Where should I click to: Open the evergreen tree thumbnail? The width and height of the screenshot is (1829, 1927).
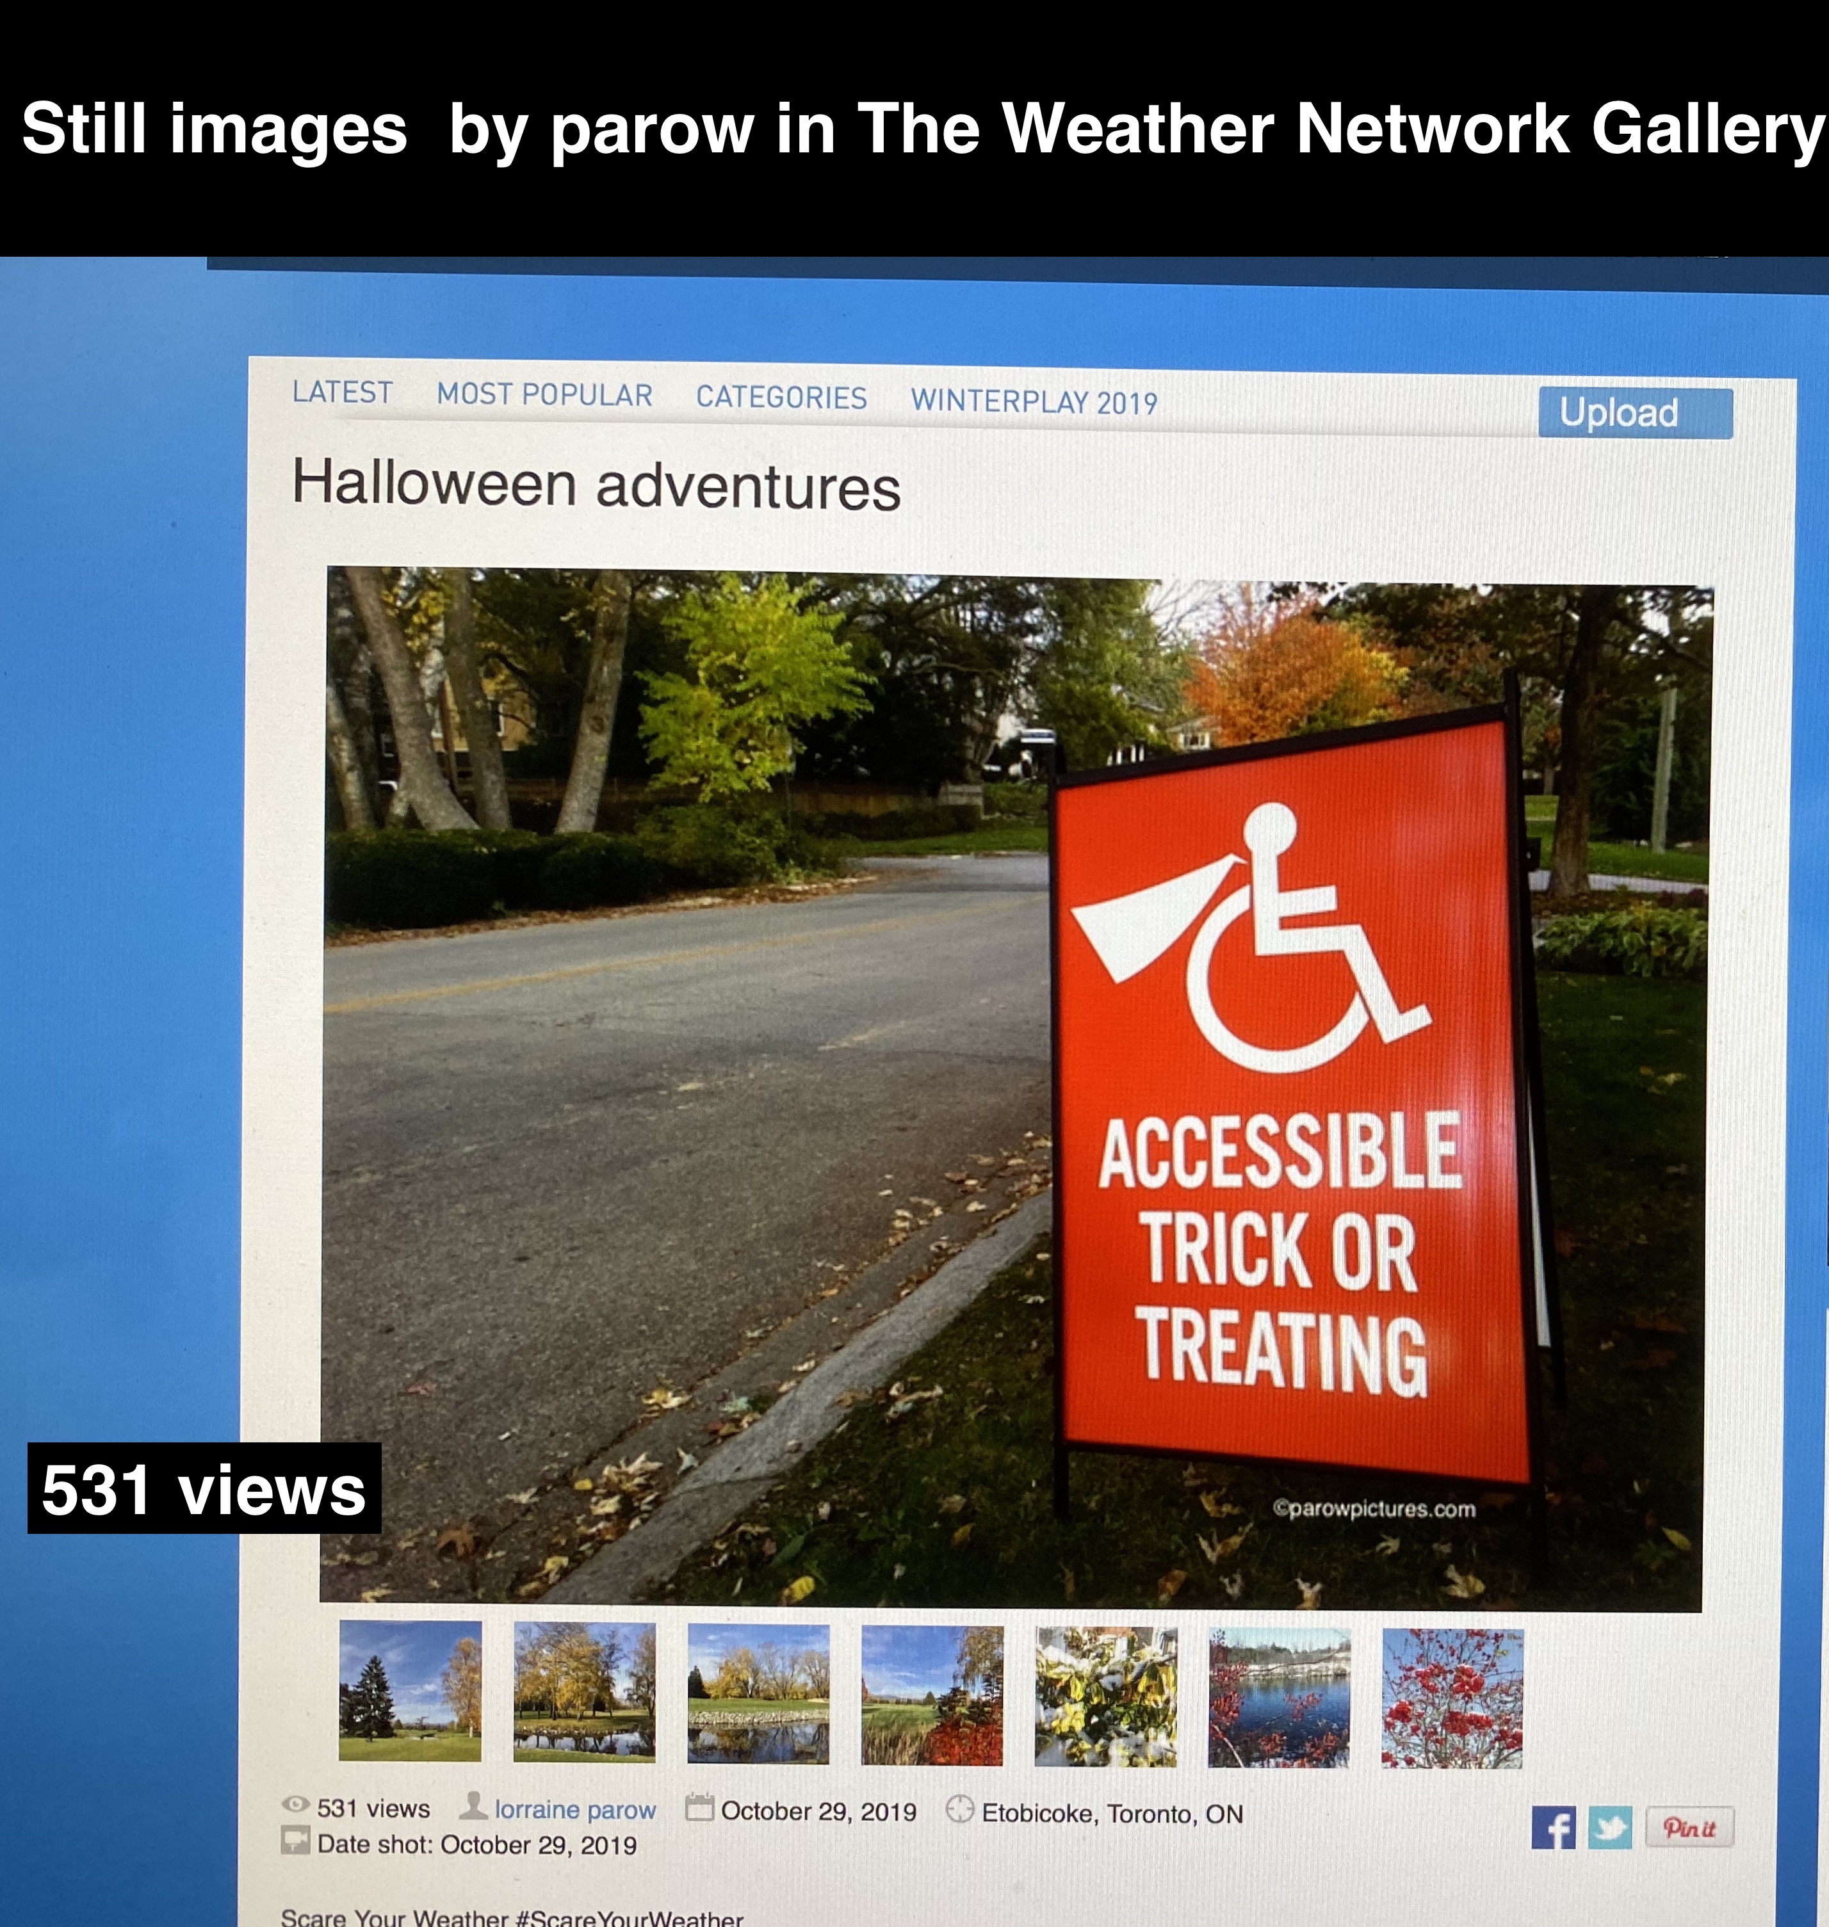(x=411, y=1691)
